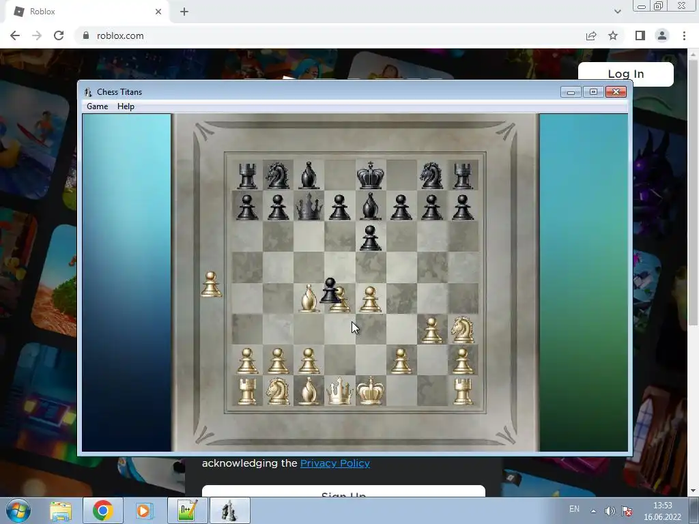Select the white pawn on h2
Screen dimensions: 699x524
[463, 361]
